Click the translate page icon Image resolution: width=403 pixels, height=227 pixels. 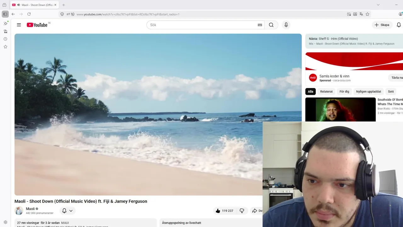click(x=361, y=14)
